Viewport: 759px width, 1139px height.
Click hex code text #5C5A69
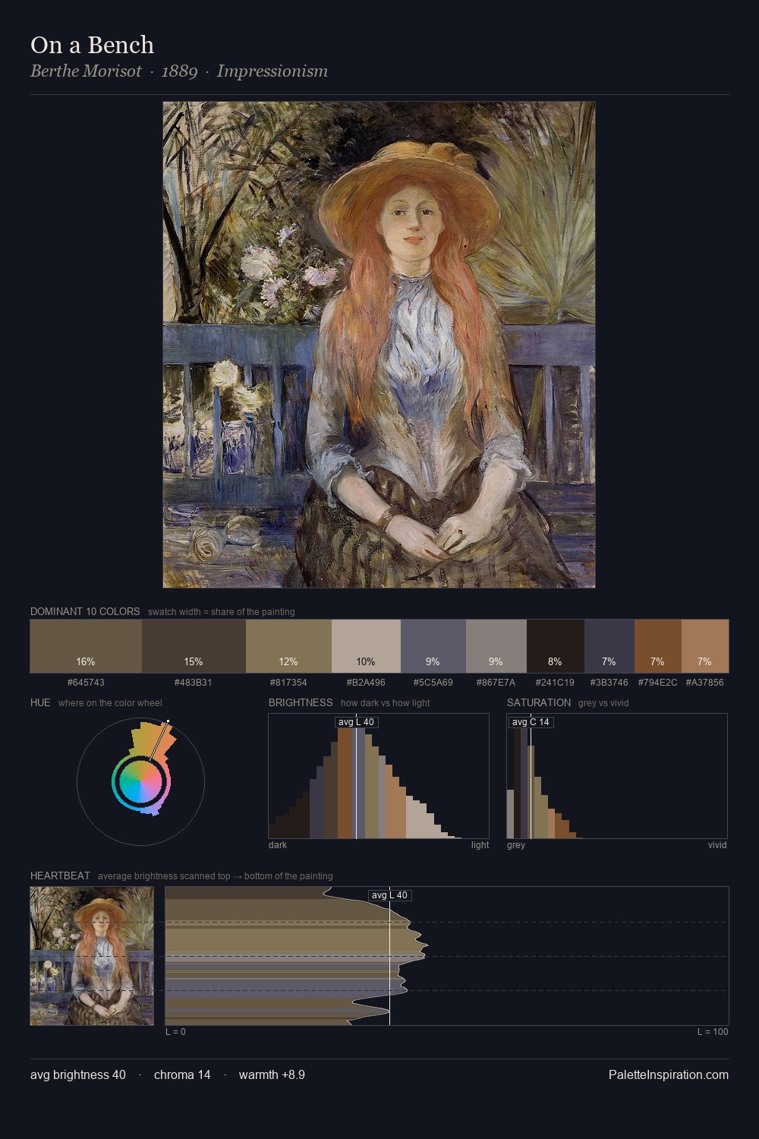coord(433,682)
